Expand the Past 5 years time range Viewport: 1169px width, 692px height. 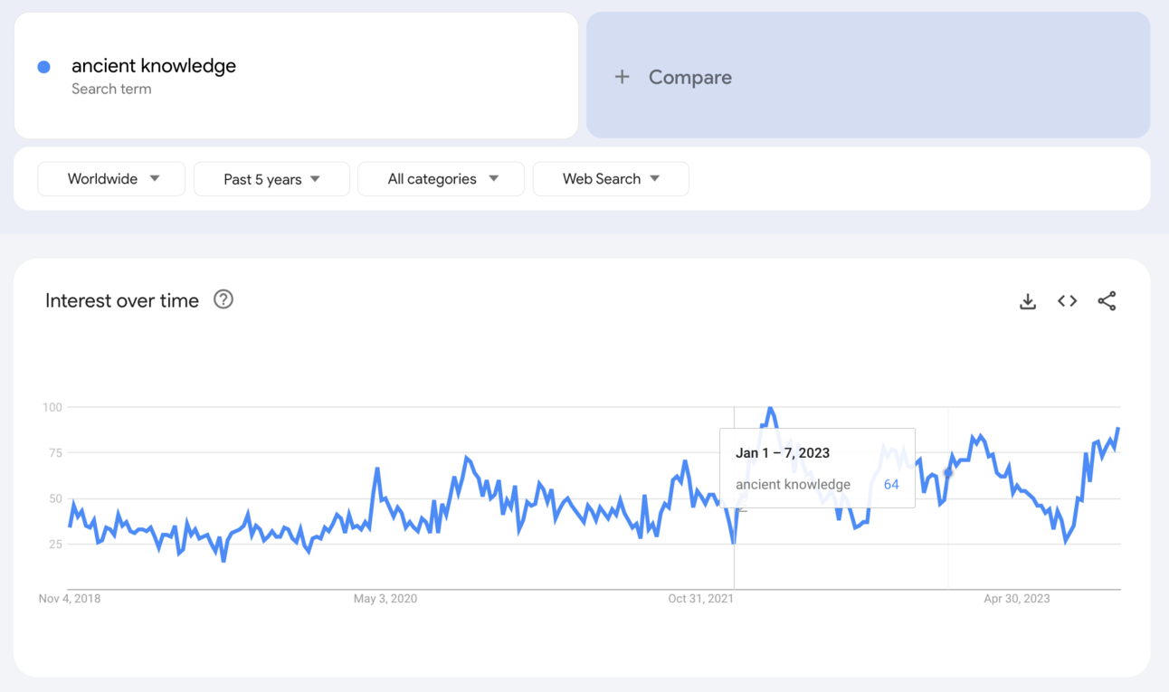click(271, 179)
